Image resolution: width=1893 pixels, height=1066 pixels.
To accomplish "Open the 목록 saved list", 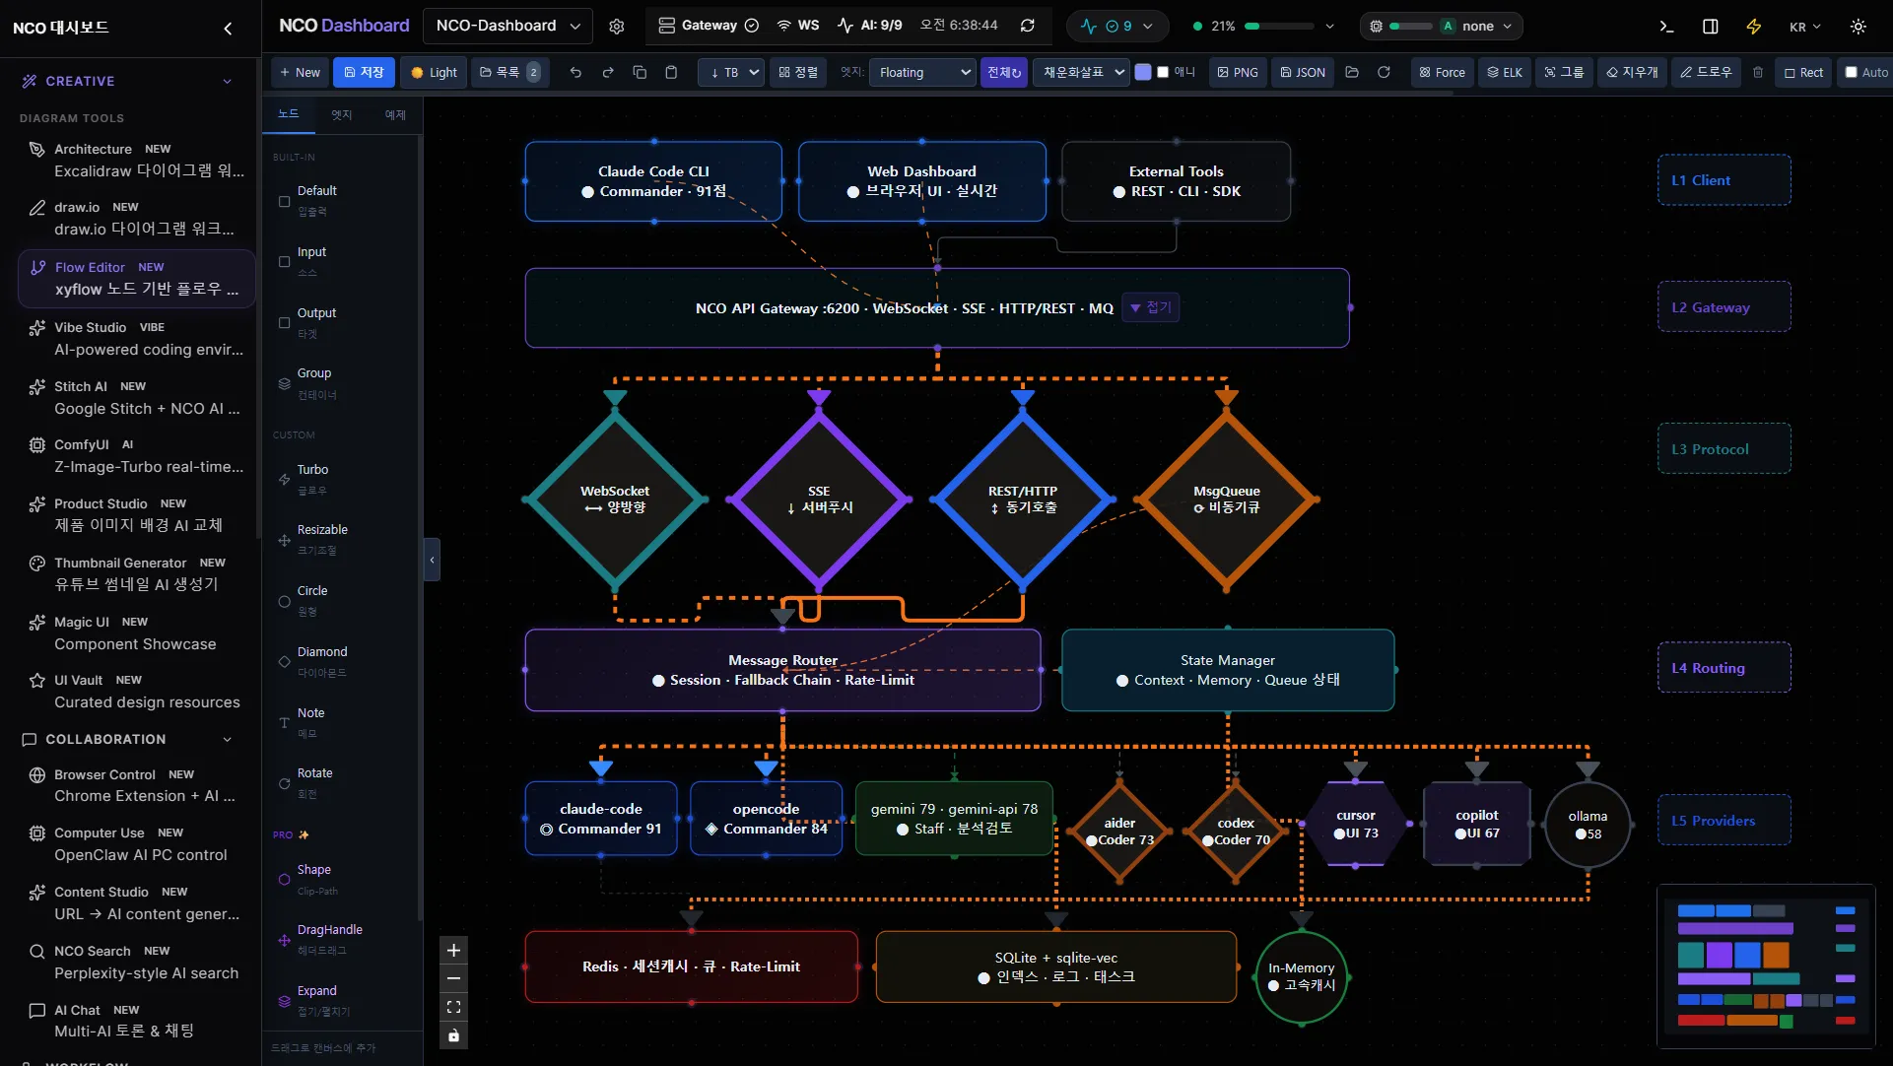I will [x=509, y=72].
